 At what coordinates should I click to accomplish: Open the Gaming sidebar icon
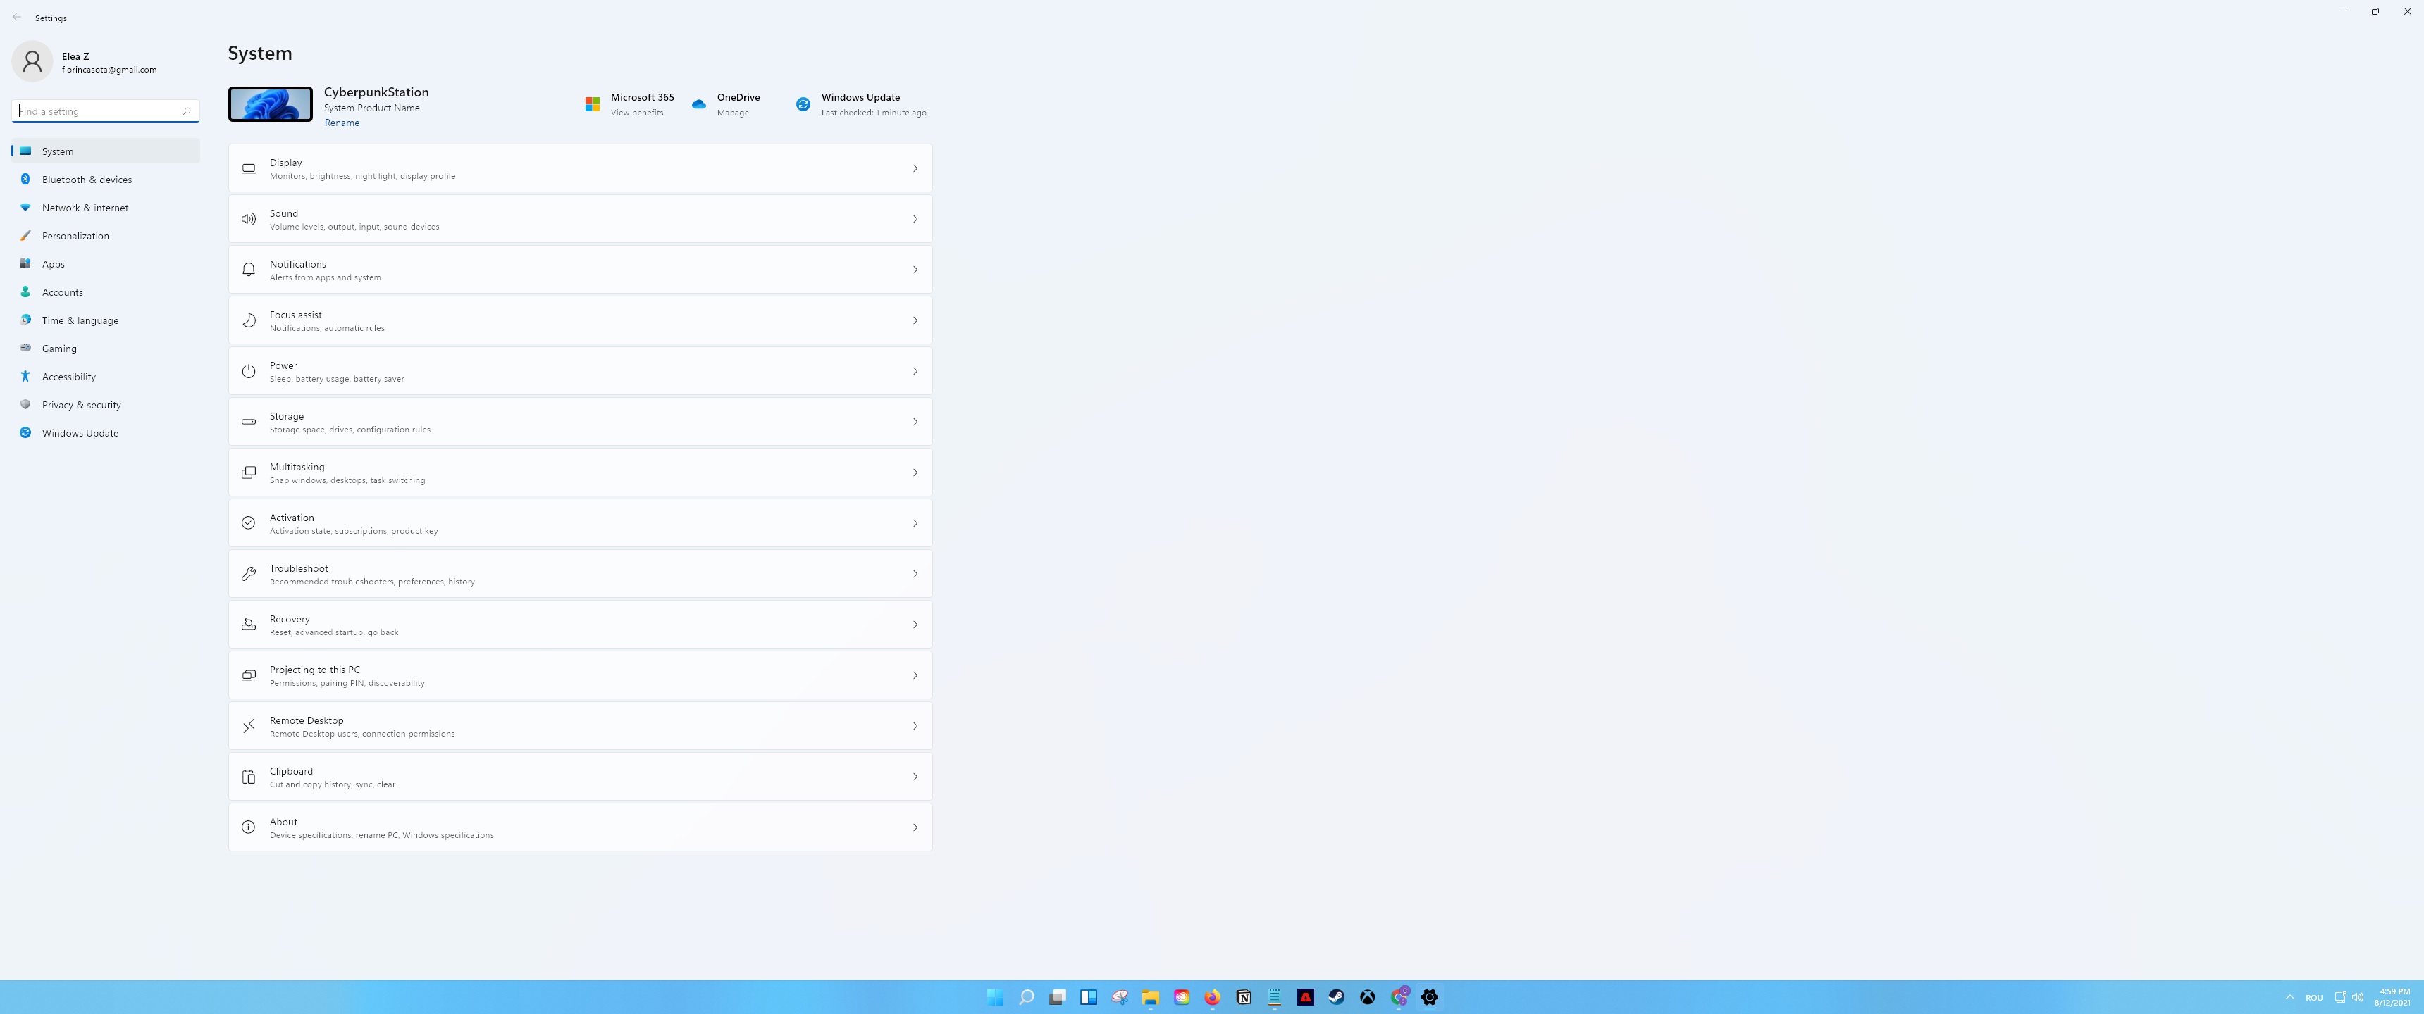point(25,348)
